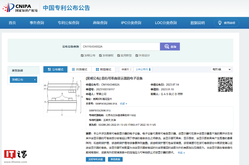Click the 附图模式 grid icon

(x=97, y=69)
